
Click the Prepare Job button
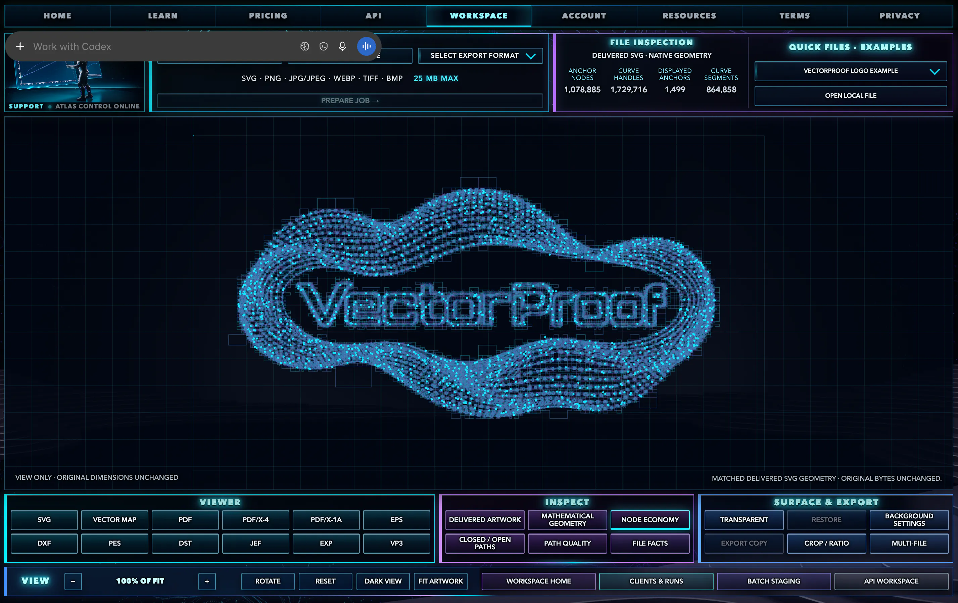coord(350,101)
